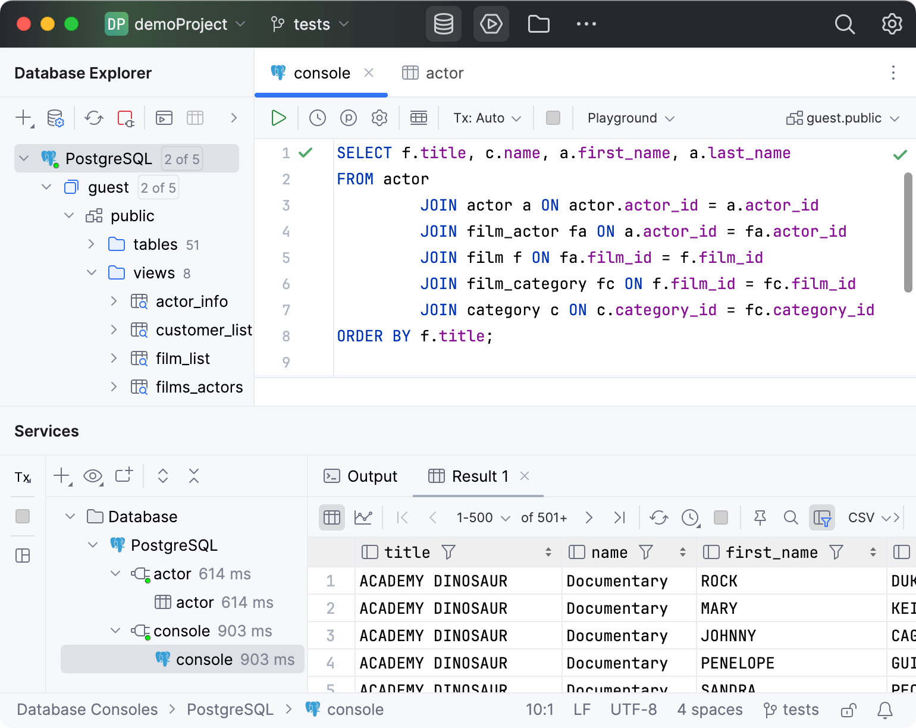The image size is (916, 728).
Task: Open the Tx: Auto transaction mode dropdown
Action: tap(486, 118)
